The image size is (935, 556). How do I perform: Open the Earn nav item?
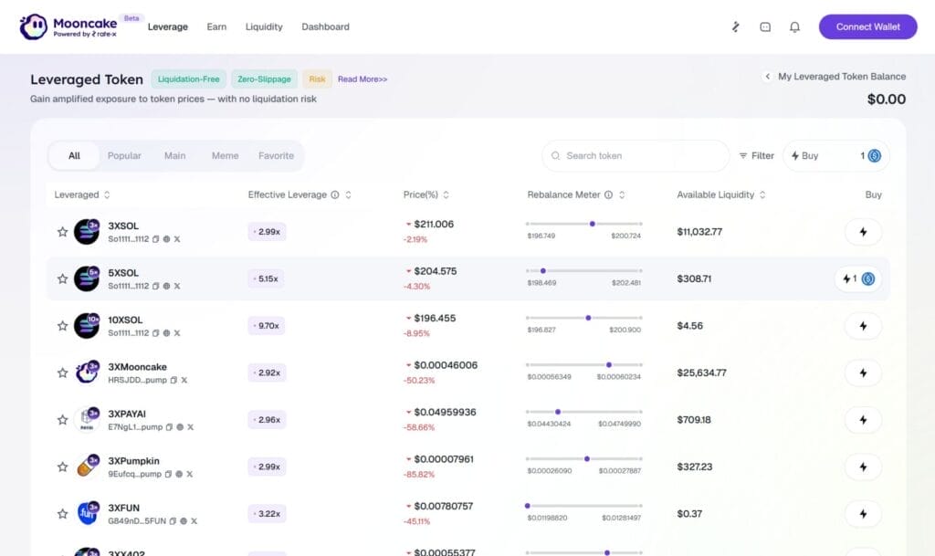click(x=216, y=26)
